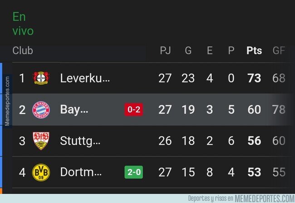This screenshot has height=203, width=295.
Task: Select the G wins column header
Action: click(x=188, y=51)
